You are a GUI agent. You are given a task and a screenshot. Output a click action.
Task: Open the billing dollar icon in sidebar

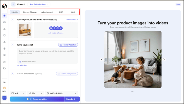click(4, 55)
